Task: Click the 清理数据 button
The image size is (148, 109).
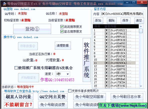Action: (63, 46)
